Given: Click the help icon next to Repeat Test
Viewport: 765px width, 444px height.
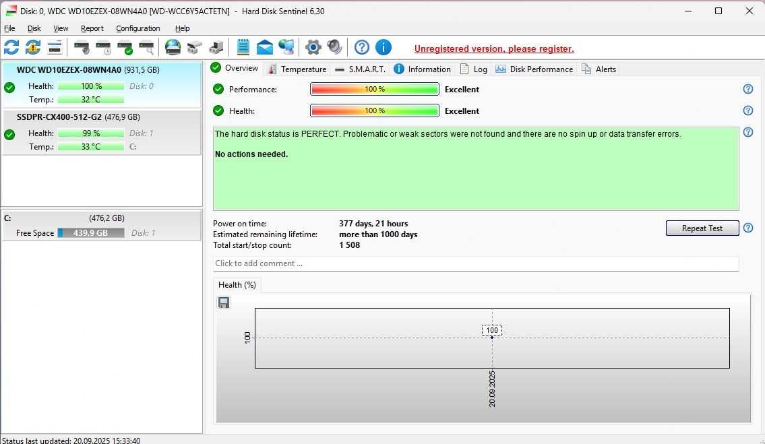Looking at the screenshot, I should click(748, 227).
